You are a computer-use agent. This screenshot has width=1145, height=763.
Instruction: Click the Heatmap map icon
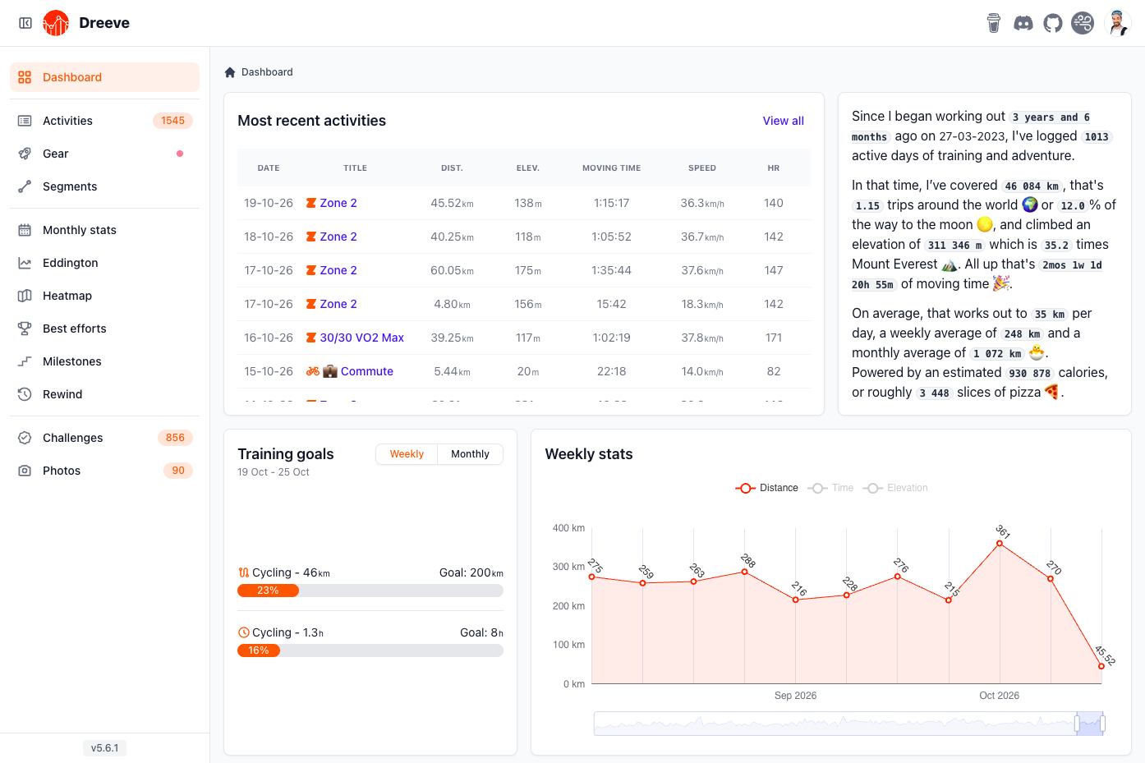pos(25,296)
